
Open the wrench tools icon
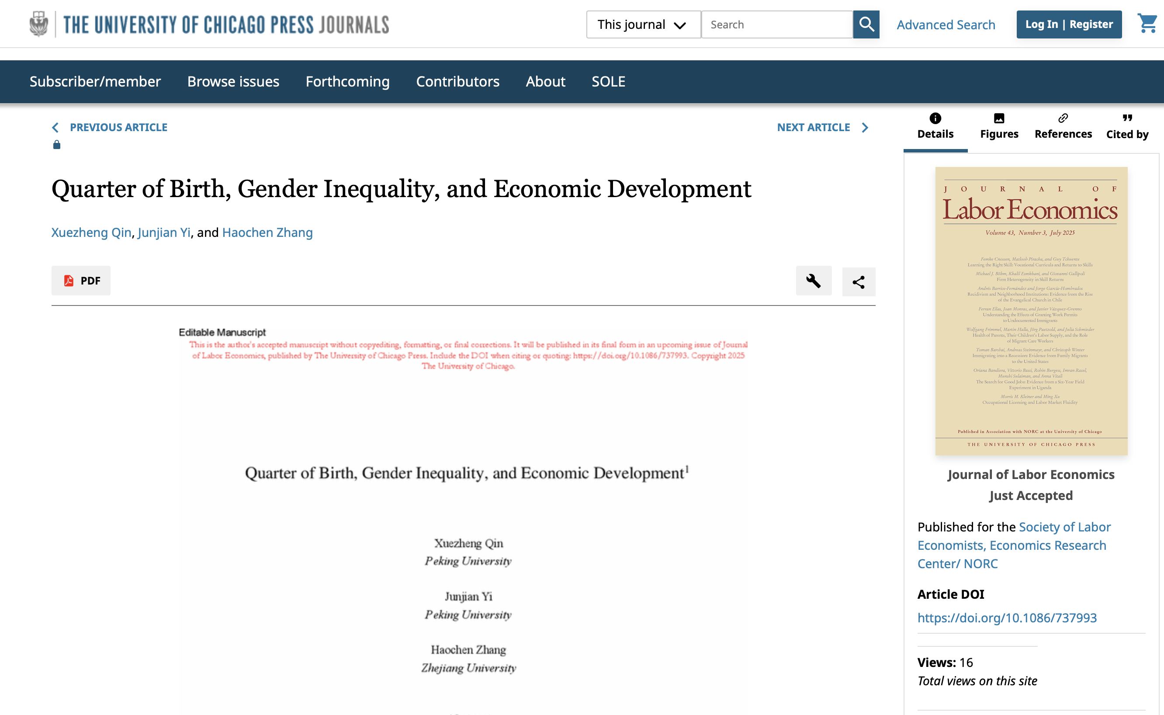814,281
